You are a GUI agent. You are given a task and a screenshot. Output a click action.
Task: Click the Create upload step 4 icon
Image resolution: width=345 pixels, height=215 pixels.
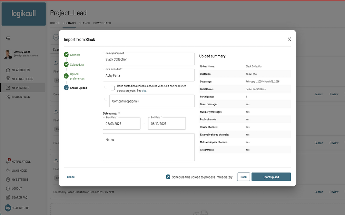[x=66, y=88]
